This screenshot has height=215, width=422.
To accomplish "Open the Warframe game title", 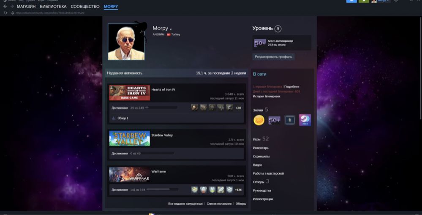I will click(158, 172).
